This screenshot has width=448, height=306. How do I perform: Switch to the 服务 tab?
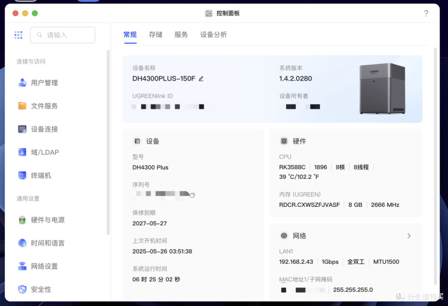(181, 34)
